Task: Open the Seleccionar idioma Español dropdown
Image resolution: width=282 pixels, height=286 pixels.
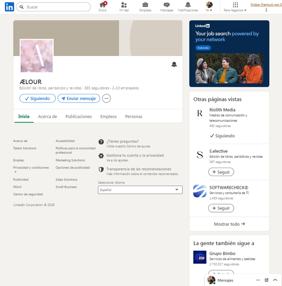Action: click(x=140, y=190)
